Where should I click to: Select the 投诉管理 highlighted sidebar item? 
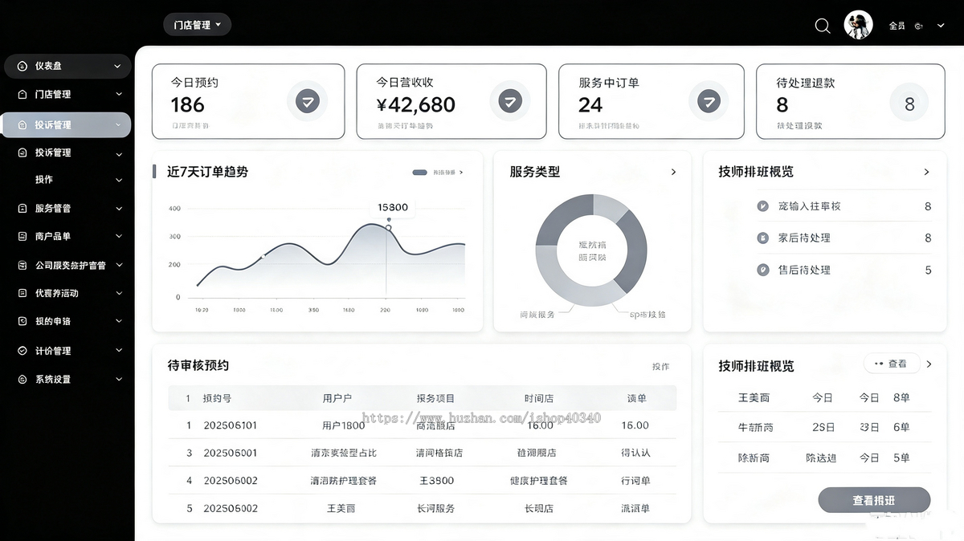click(66, 125)
